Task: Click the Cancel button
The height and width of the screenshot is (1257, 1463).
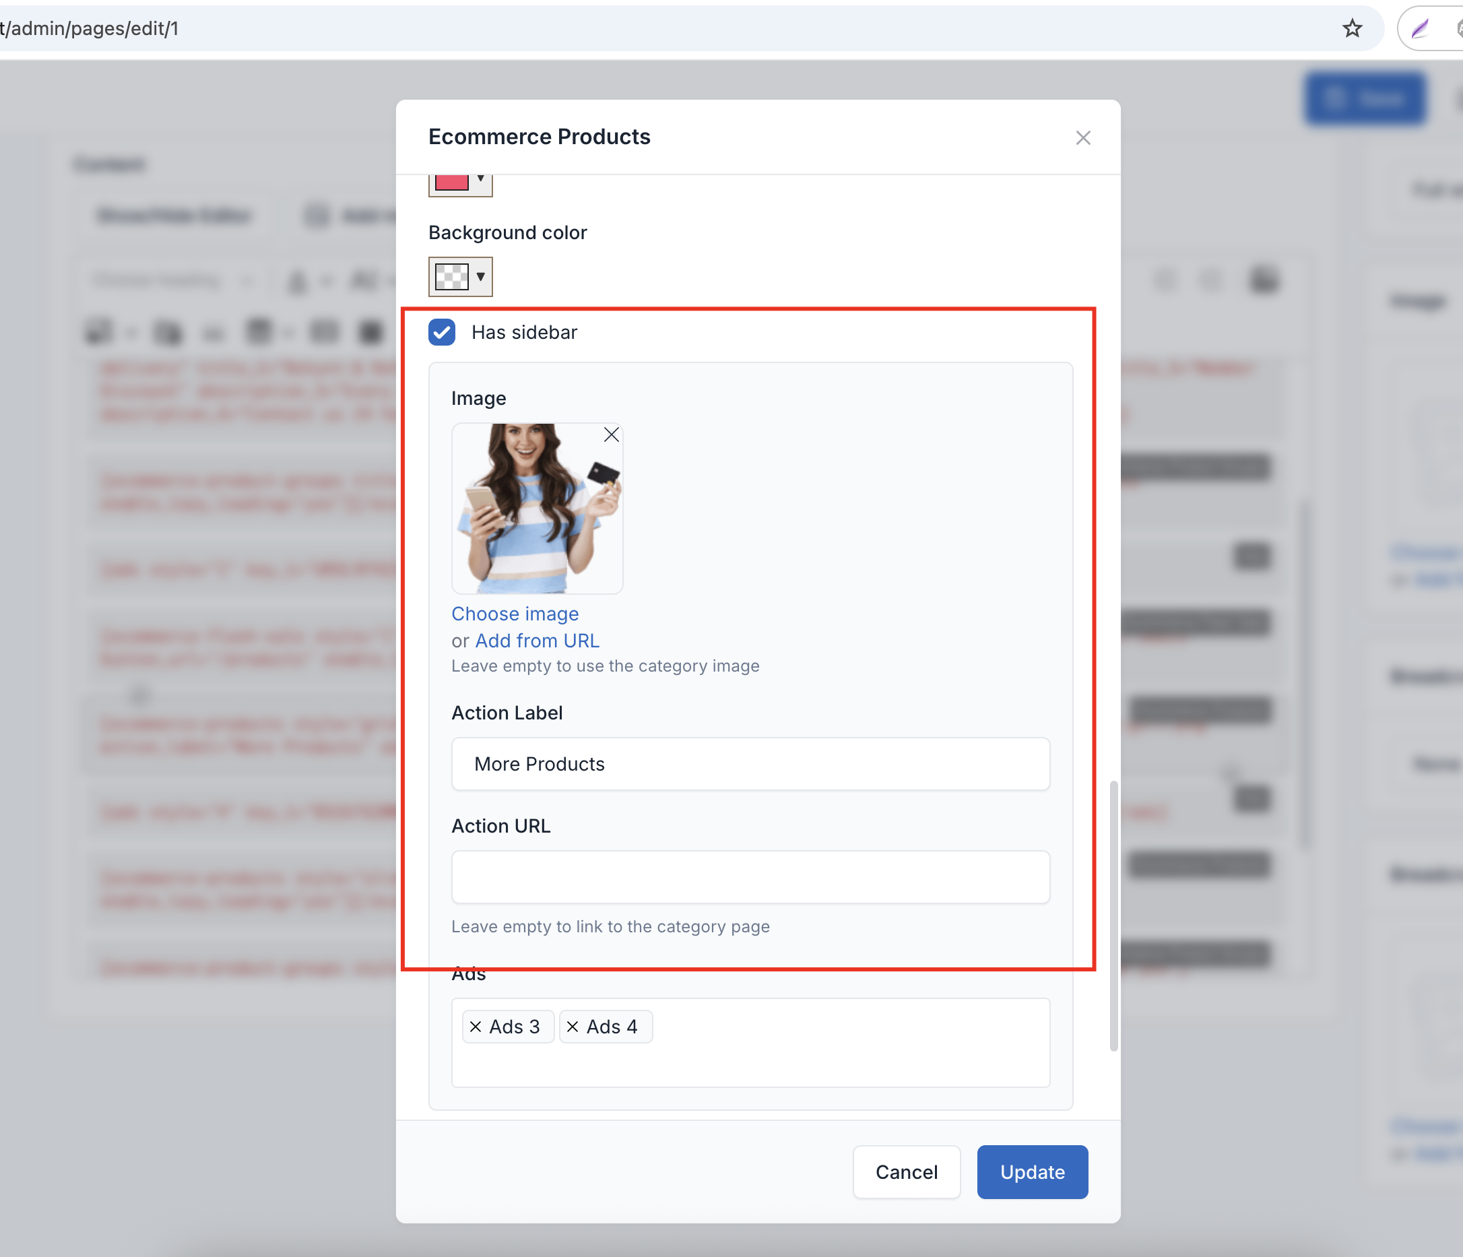Action: click(906, 1171)
